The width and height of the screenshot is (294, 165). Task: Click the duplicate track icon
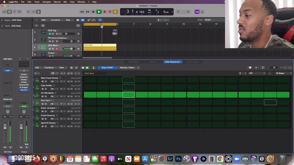tap(43, 26)
